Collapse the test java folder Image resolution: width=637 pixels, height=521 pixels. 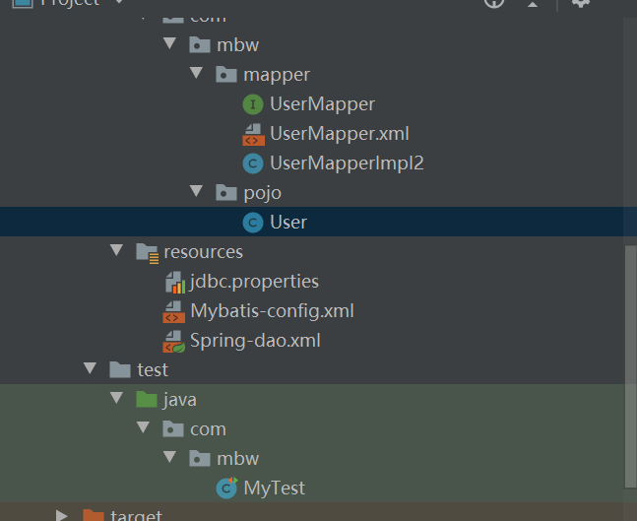(x=116, y=398)
